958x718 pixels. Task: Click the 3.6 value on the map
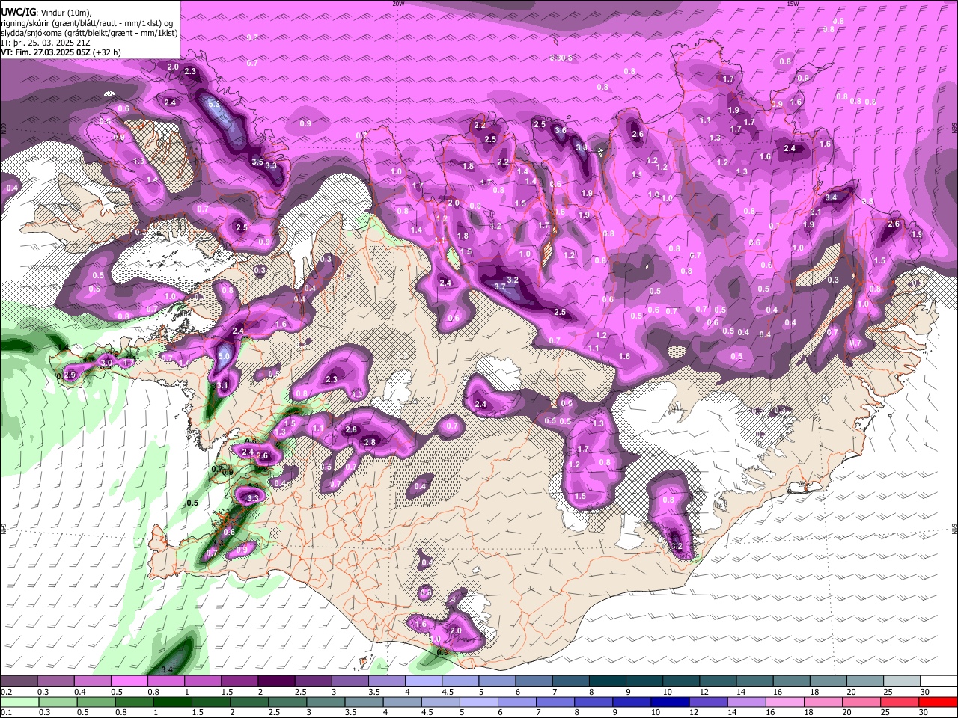click(x=561, y=130)
